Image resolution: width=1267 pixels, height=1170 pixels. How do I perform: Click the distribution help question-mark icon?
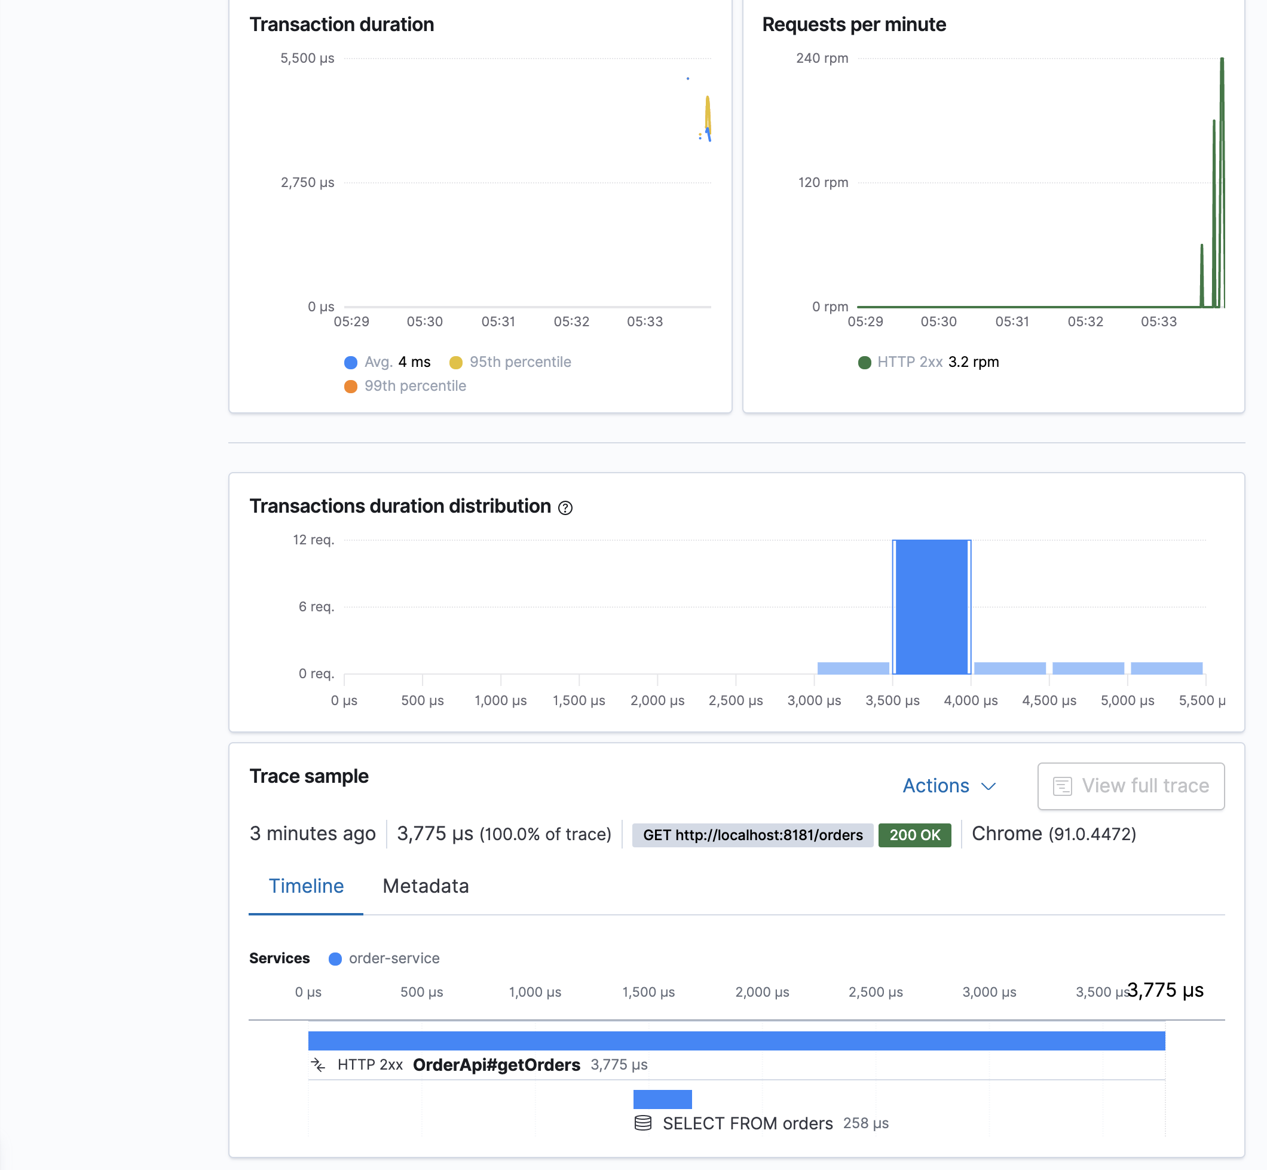click(565, 508)
